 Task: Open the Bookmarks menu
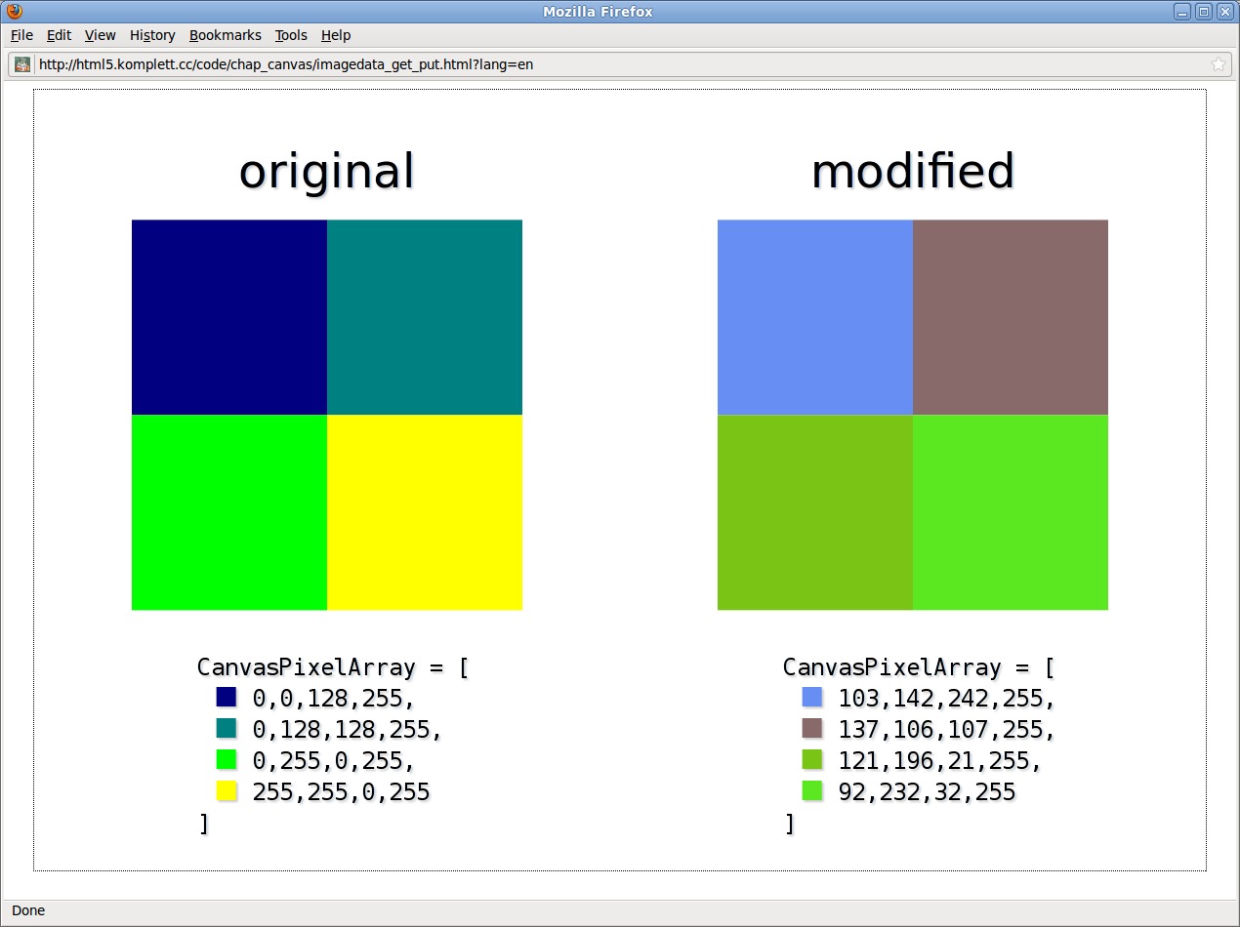(x=225, y=35)
